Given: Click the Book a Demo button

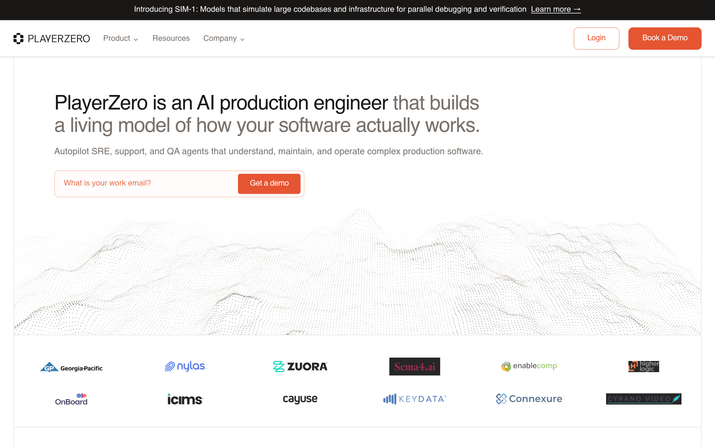Looking at the screenshot, I should pyautogui.click(x=665, y=39).
